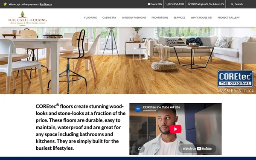Open the Flooring menu
Image resolution: width=256 pixels, height=160 pixels.
[x=90, y=17]
